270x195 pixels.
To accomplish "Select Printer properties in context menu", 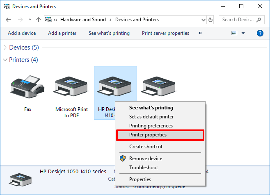I will [x=160, y=135].
